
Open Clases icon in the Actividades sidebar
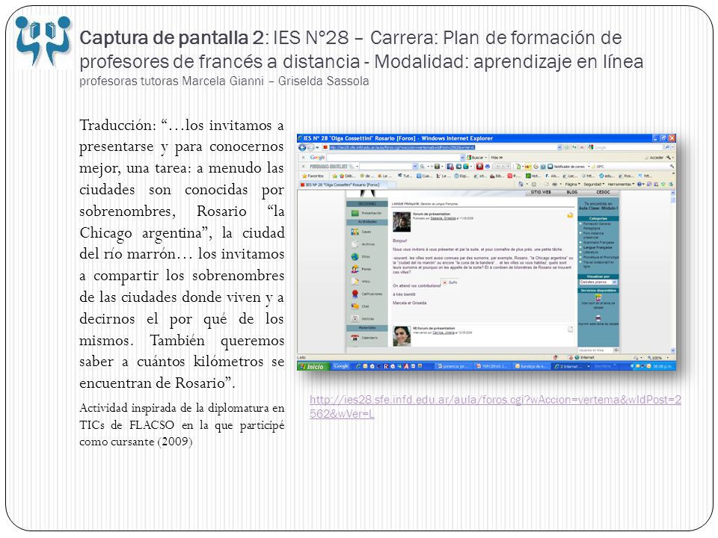[x=355, y=232]
